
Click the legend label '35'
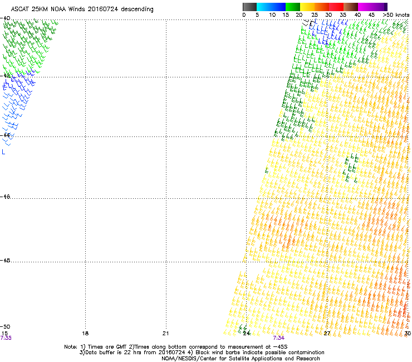coord(343,15)
